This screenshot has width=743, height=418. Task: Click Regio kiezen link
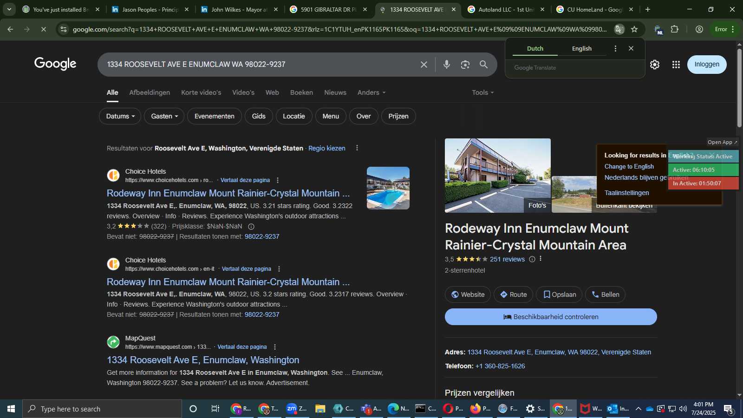[327, 148]
